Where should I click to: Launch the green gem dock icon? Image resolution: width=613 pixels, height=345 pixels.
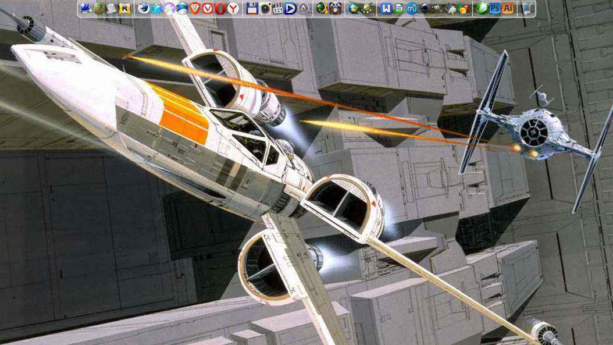pos(482,8)
